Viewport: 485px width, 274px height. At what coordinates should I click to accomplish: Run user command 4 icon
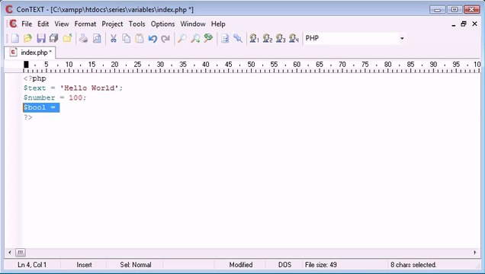pyautogui.click(x=294, y=38)
